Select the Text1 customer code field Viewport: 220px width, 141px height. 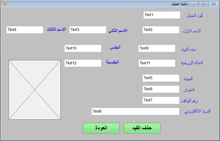(162, 15)
